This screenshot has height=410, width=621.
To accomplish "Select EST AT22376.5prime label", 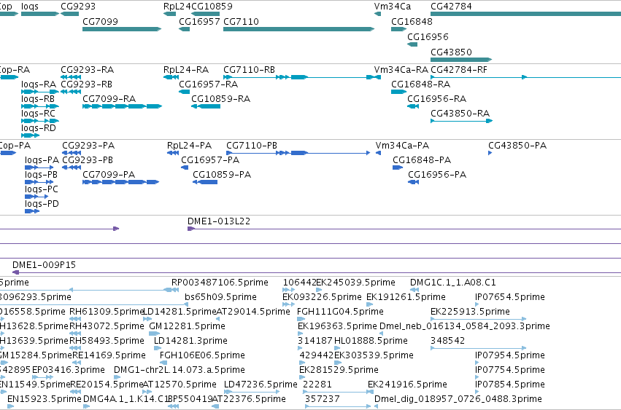I will coord(249,399).
